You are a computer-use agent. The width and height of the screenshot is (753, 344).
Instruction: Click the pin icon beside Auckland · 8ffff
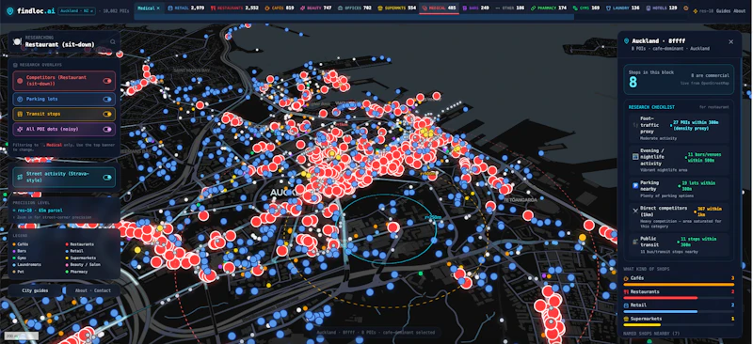click(x=626, y=41)
